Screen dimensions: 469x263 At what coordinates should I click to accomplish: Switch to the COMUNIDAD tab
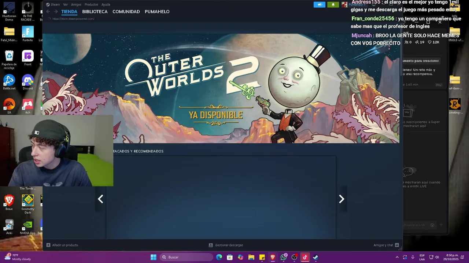pos(126,12)
